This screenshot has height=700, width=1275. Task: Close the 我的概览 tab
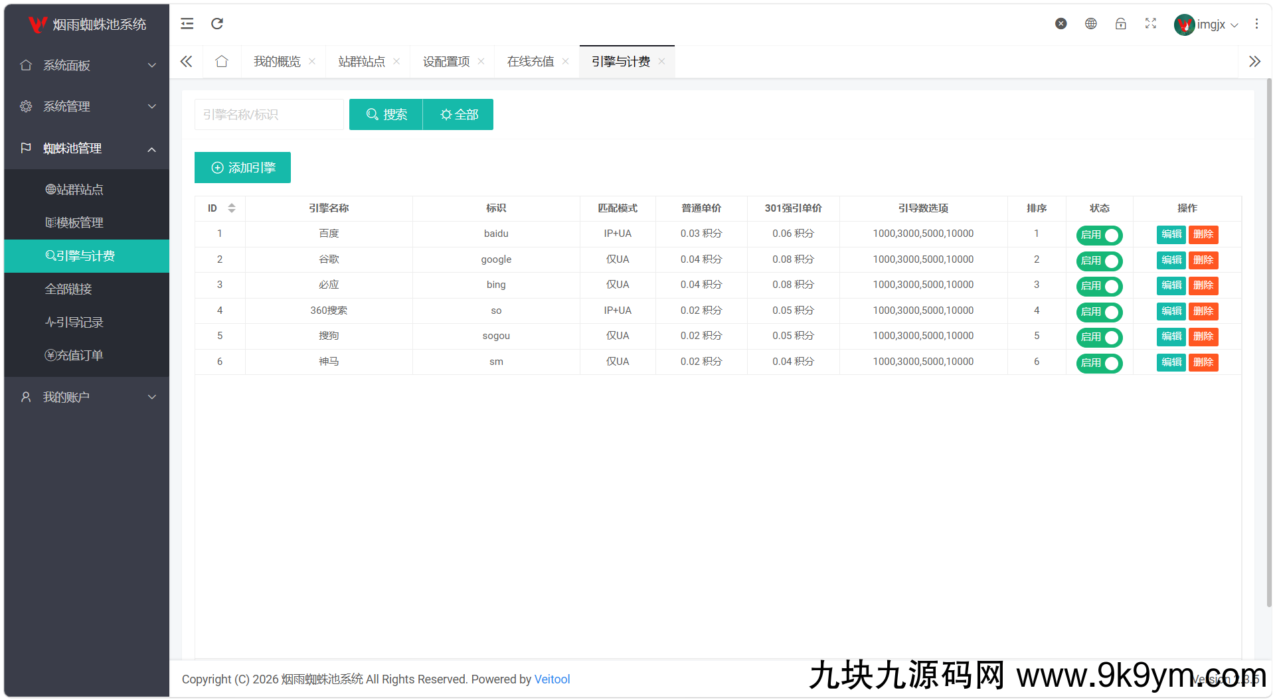(312, 62)
